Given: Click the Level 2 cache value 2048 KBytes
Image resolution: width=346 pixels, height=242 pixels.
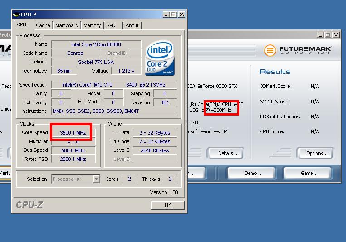Looking at the screenshot, I should tap(155, 150).
